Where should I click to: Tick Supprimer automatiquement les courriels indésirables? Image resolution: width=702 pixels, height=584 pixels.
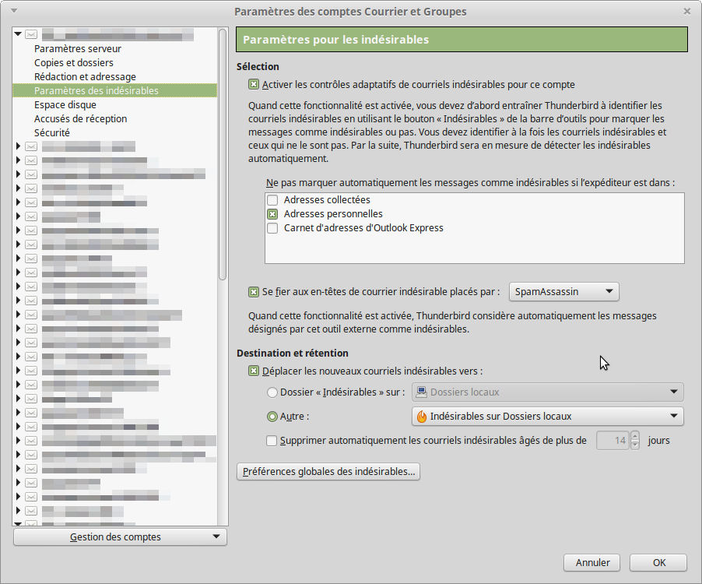click(272, 441)
